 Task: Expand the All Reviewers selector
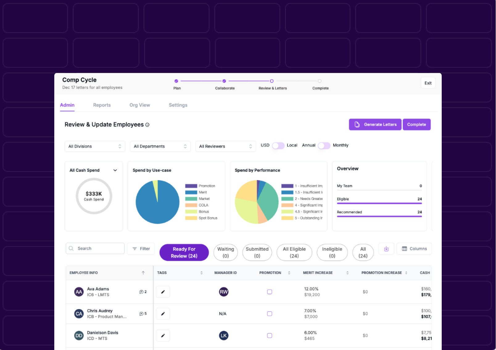(225, 146)
